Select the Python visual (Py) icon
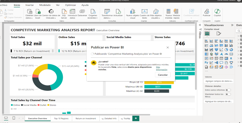The image size is (242, 123). 206,63
